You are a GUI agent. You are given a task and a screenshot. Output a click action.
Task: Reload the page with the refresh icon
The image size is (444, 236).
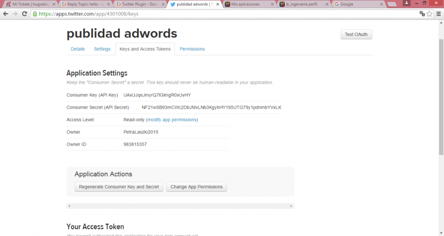coord(24,13)
